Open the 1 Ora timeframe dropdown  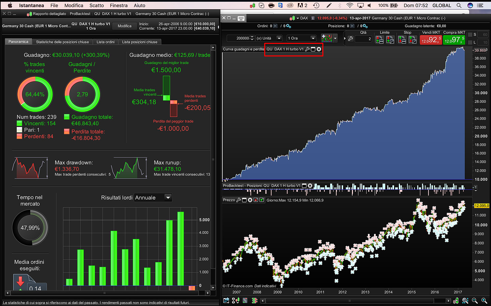302,38
